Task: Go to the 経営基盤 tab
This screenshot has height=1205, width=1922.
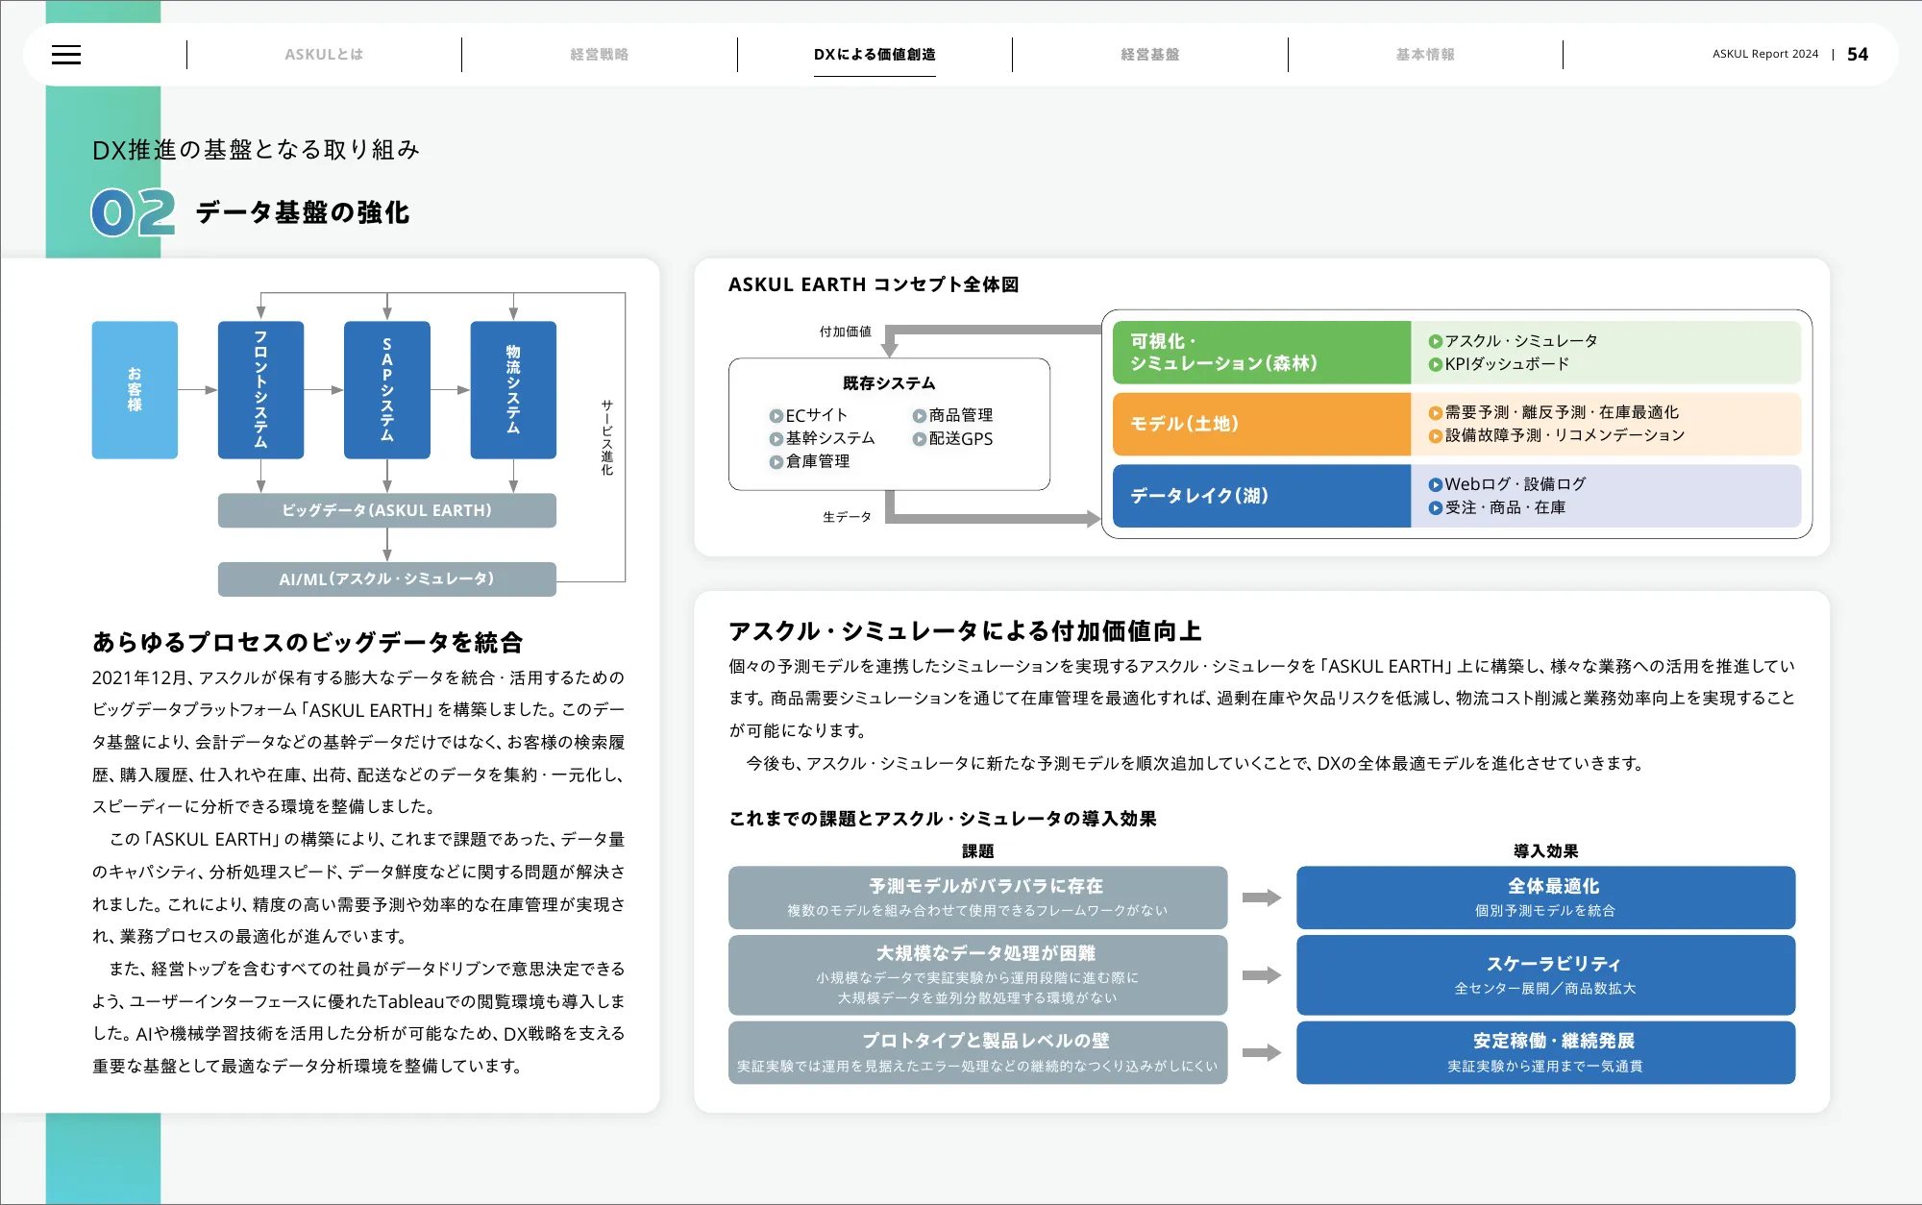Action: [1149, 55]
